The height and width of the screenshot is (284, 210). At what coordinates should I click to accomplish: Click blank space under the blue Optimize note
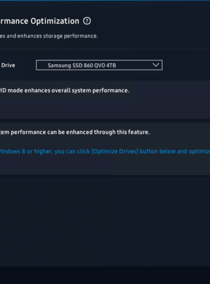(x=109, y=165)
